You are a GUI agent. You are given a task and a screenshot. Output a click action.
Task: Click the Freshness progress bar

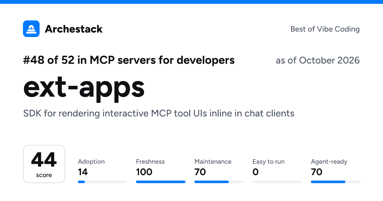click(161, 182)
